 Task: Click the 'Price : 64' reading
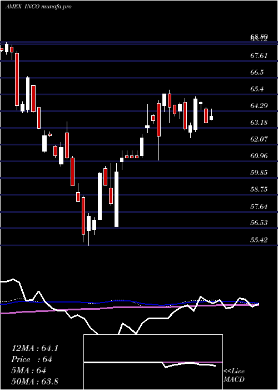pos(32,359)
